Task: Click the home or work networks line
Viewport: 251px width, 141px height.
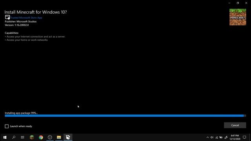Action: pos(26,40)
